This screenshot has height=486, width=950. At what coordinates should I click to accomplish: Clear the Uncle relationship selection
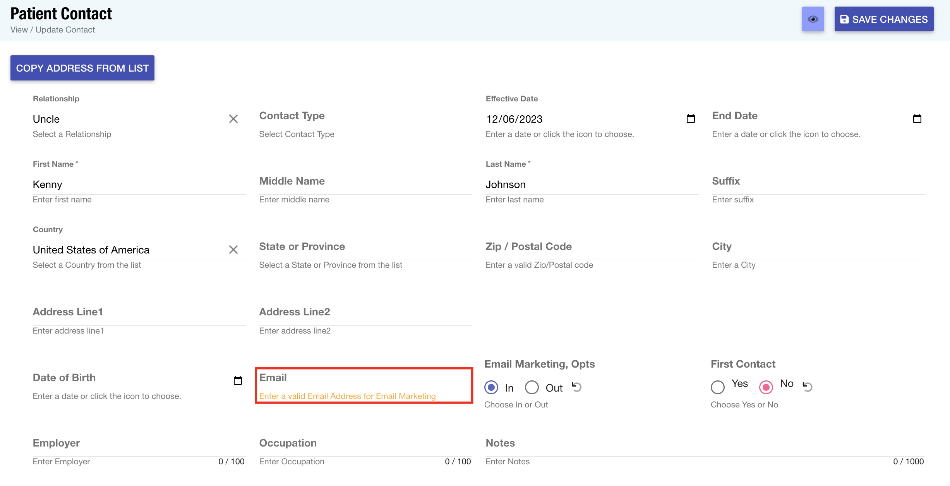[x=233, y=119]
